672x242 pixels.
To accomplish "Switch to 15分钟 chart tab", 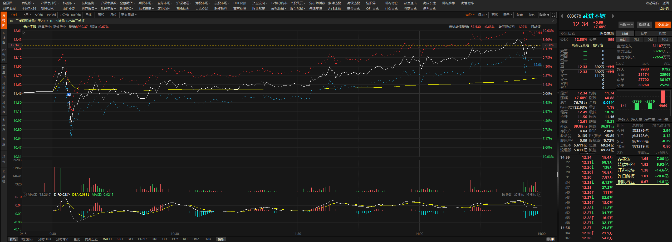I will (x=51, y=15).
